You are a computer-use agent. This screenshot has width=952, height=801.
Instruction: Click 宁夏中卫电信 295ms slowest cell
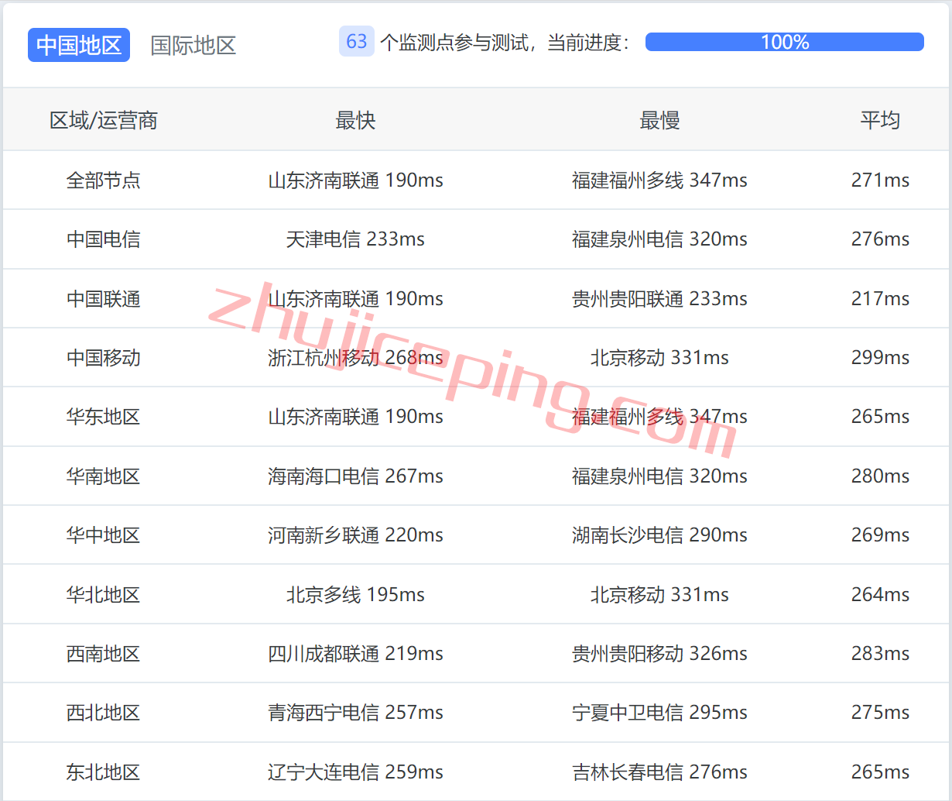[659, 713]
